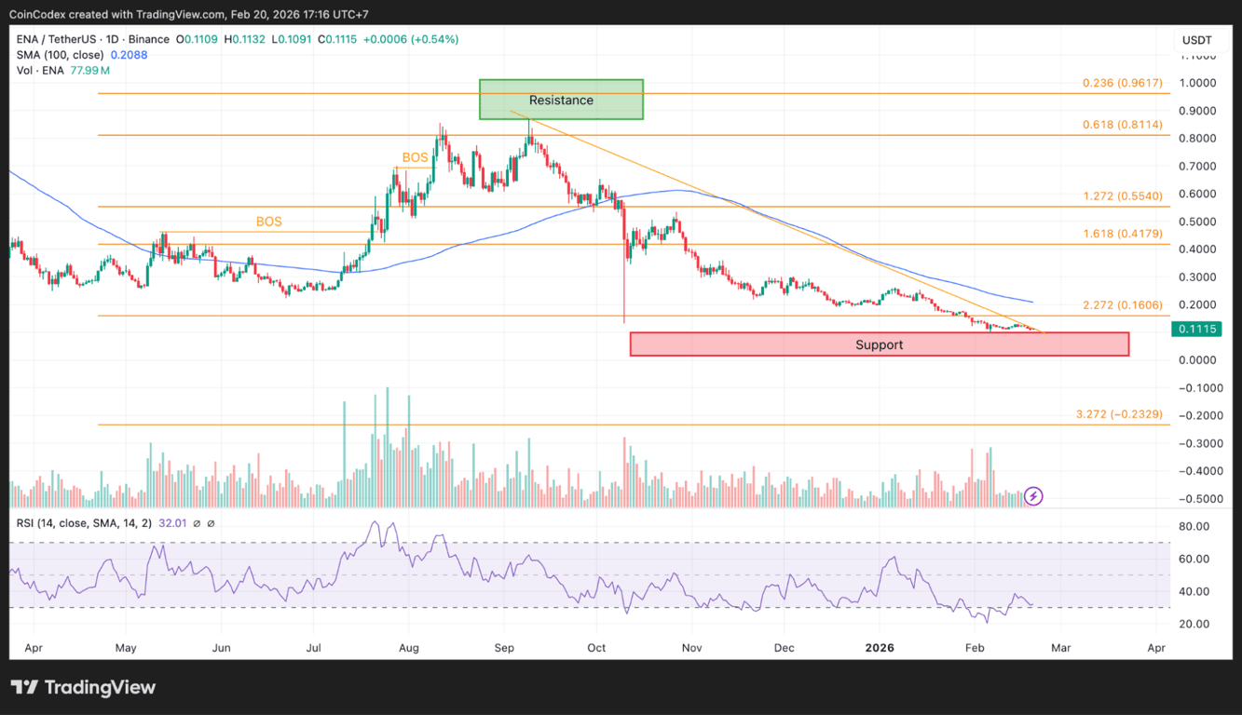This screenshot has width=1242, height=715.
Task: Toggle the first ø icon beside RSI
Action: pyautogui.click(x=196, y=523)
